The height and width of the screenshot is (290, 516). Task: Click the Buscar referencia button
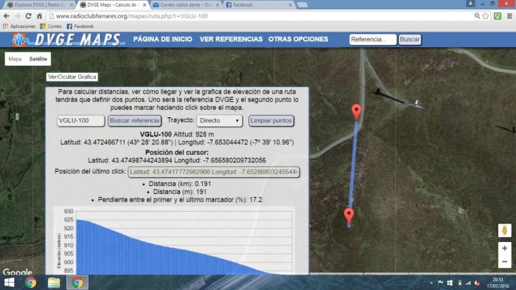135,120
